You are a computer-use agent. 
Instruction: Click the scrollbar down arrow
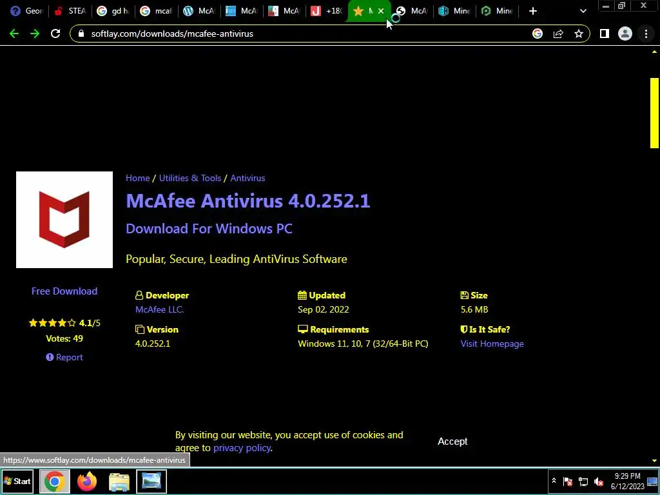click(654, 461)
